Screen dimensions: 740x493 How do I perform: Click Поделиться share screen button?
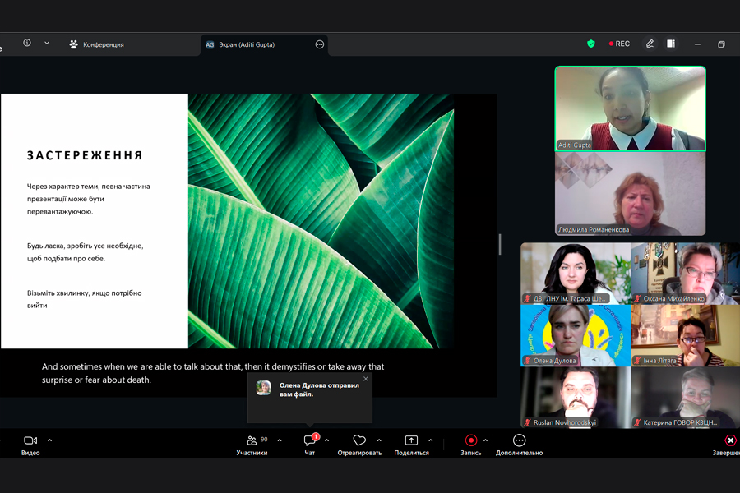pos(412,445)
